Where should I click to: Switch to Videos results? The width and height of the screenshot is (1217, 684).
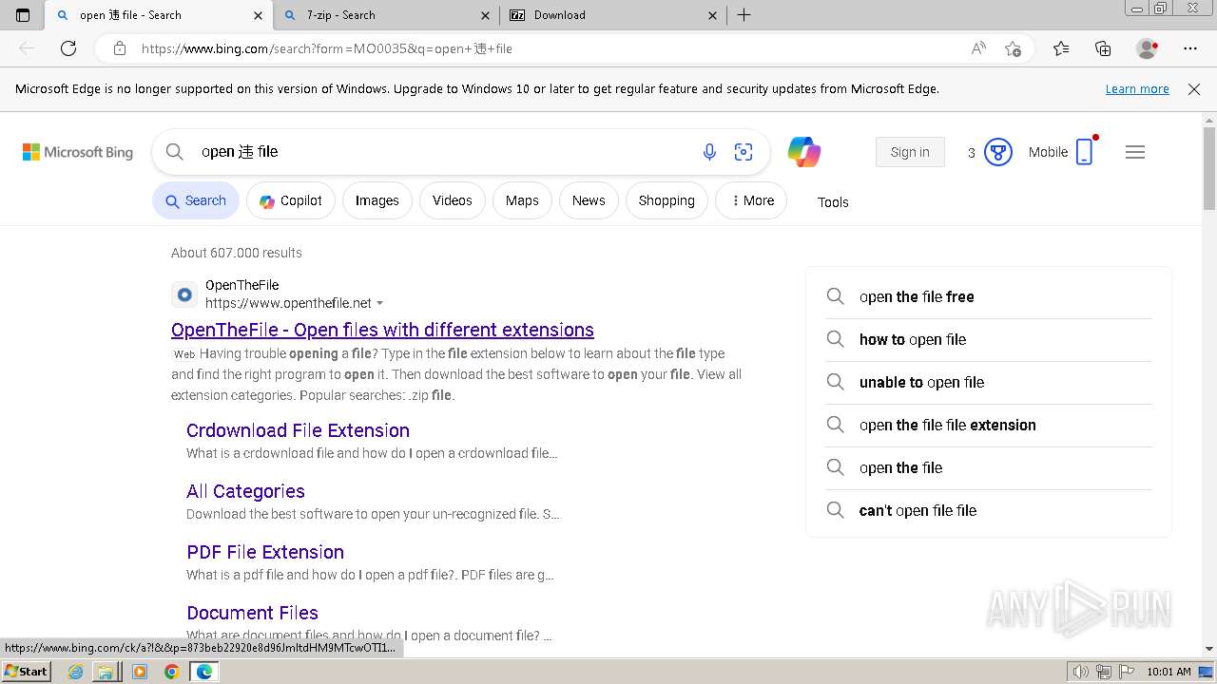453,200
